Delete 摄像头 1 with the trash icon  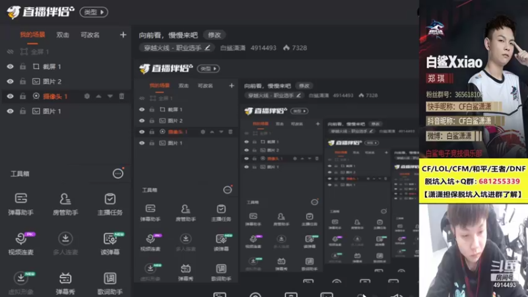(x=121, y=96)
